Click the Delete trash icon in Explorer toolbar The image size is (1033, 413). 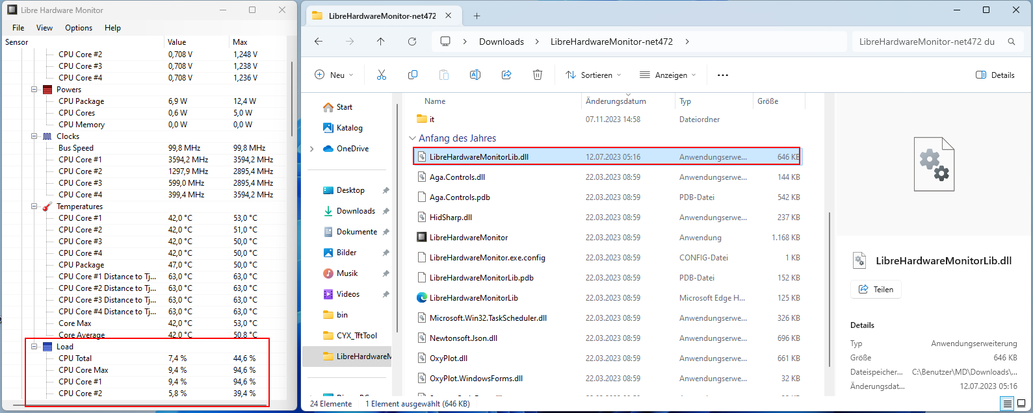(538, 75)
